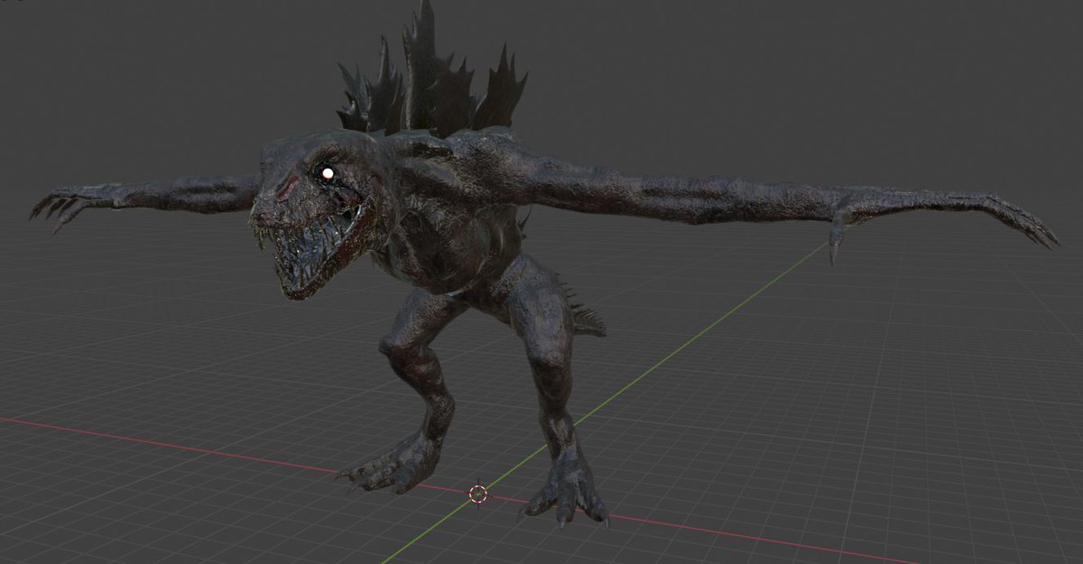Click the 3D cursor on the grid floor
Viewport: 1083px width, 564px height.
pos(478,494)
